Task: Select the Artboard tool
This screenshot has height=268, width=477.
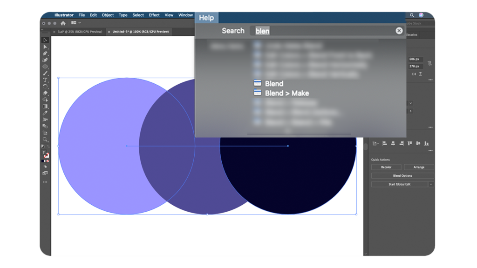Action: [45, 133]
